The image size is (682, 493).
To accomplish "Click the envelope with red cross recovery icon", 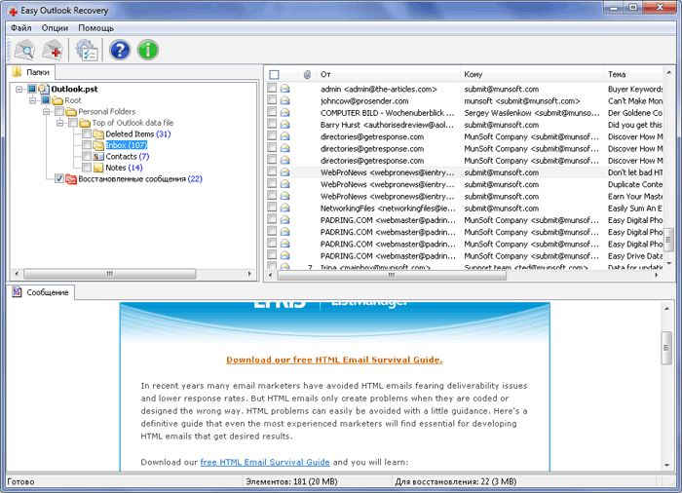I will point(53,50).
